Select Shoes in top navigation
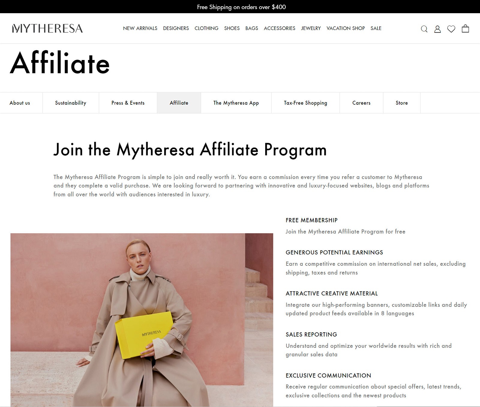480x407 pixels. [232, 28]
